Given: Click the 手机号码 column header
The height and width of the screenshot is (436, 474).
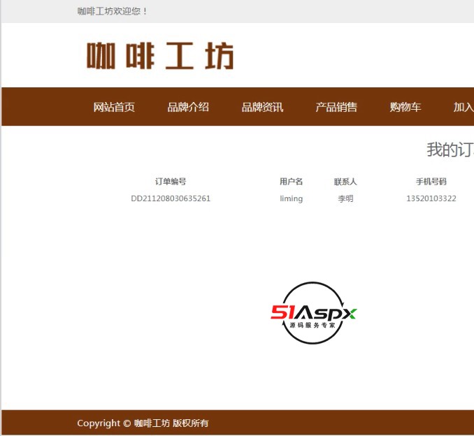Looking at the screenshot, I should pos(431,182).
